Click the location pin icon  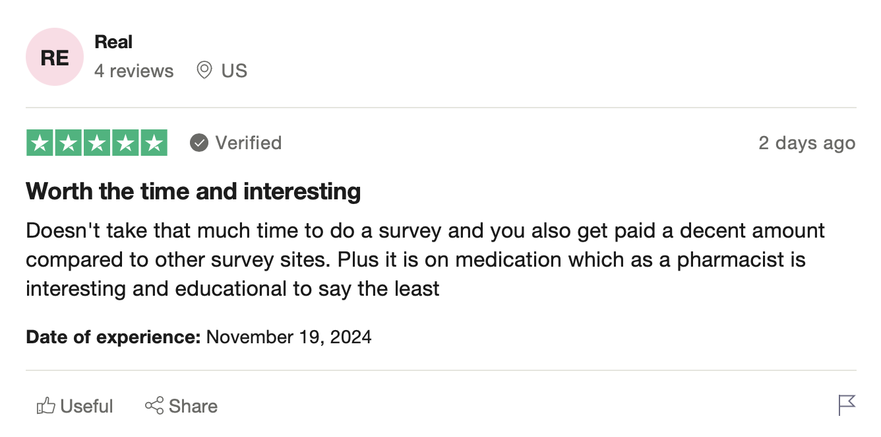click(204, 70)
